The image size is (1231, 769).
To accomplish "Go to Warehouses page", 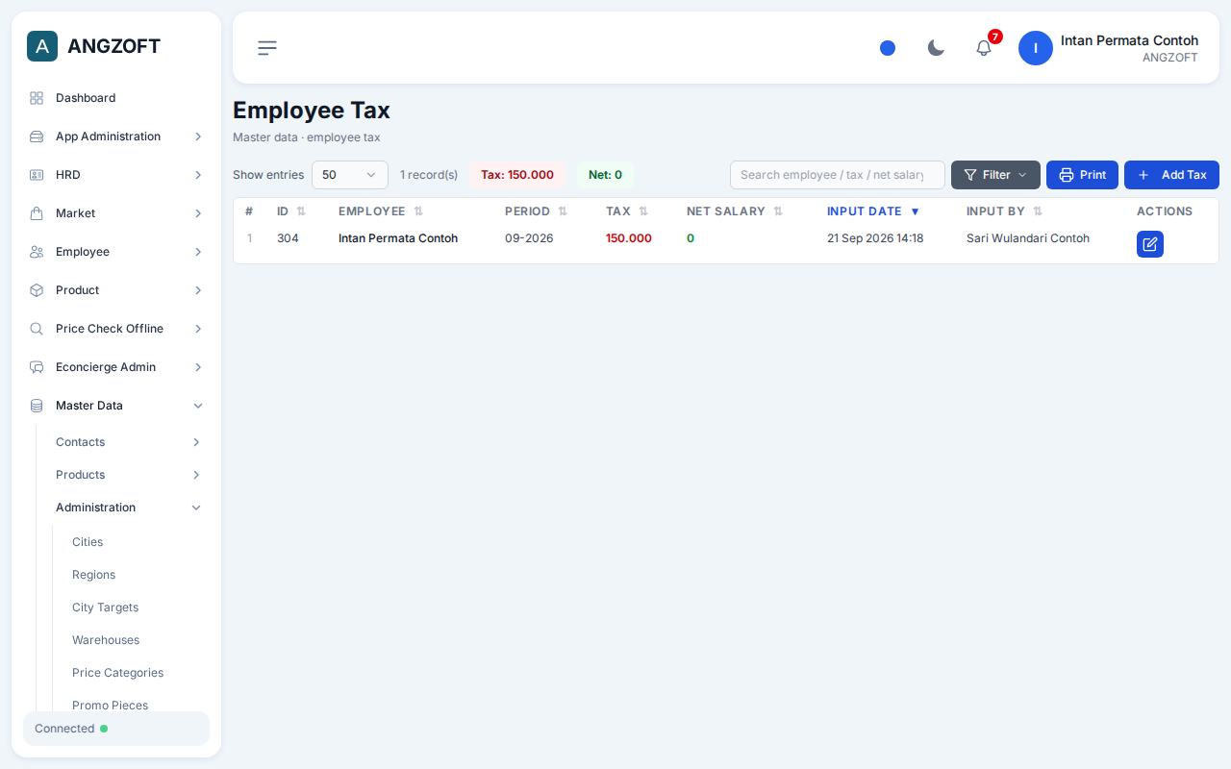I will coord(106,640).
